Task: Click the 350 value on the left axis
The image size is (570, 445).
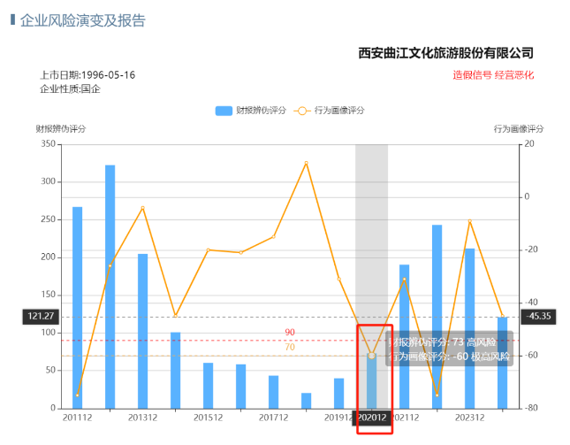Action: 48,144
